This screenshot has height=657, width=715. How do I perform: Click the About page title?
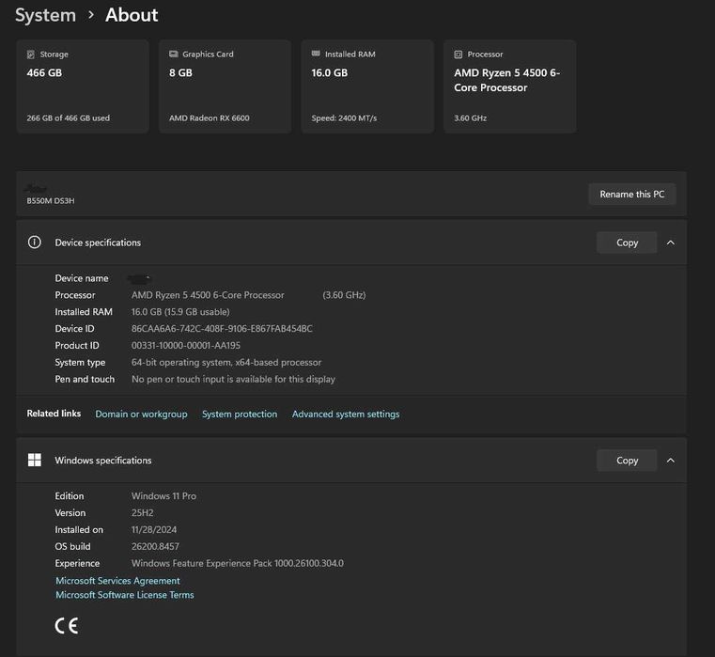[132, 15]
